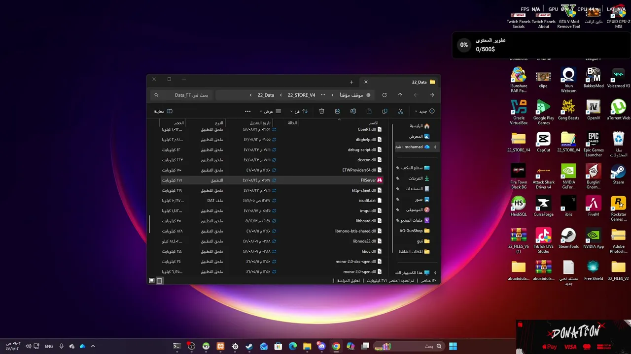Viewport: 631px width, 354px height.
Task: Click the taskbar search box
Action: pos(409,346)
